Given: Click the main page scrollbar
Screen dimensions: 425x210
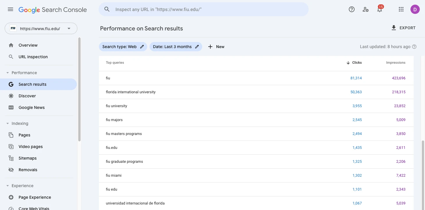Looking at the screenshot, I should click(423, 175).
